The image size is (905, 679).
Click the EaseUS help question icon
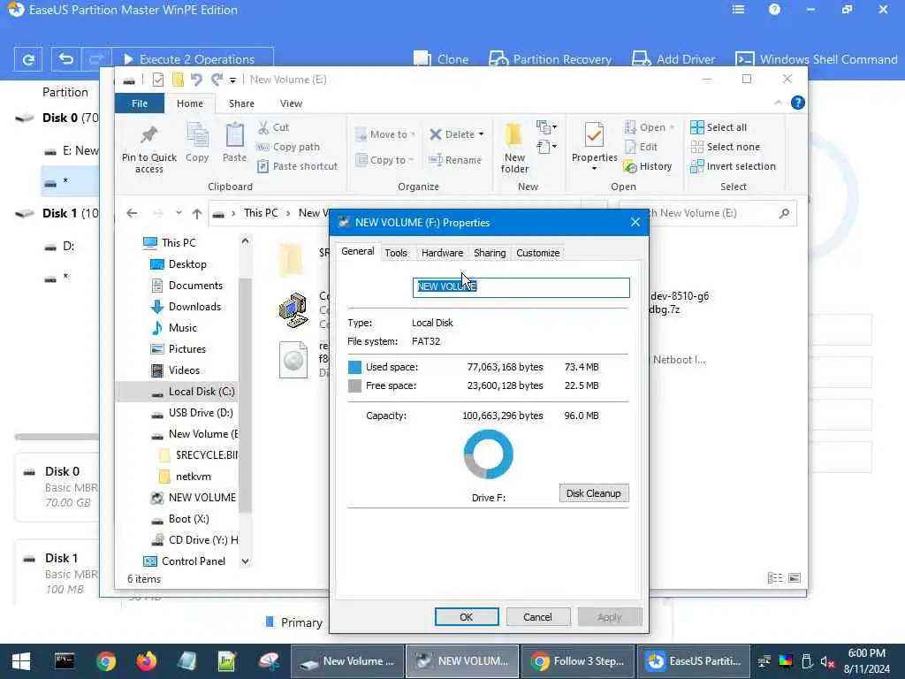(774, 9)
